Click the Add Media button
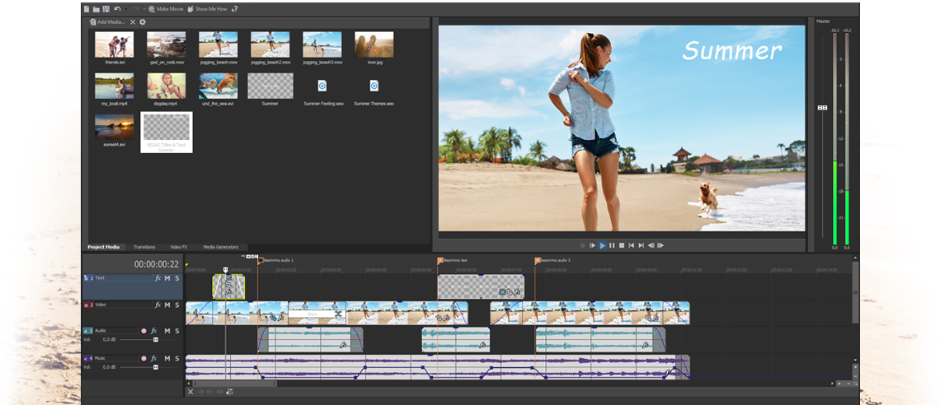Image resolution: width=940 pixels, height=405 pixels. point(109,22)
